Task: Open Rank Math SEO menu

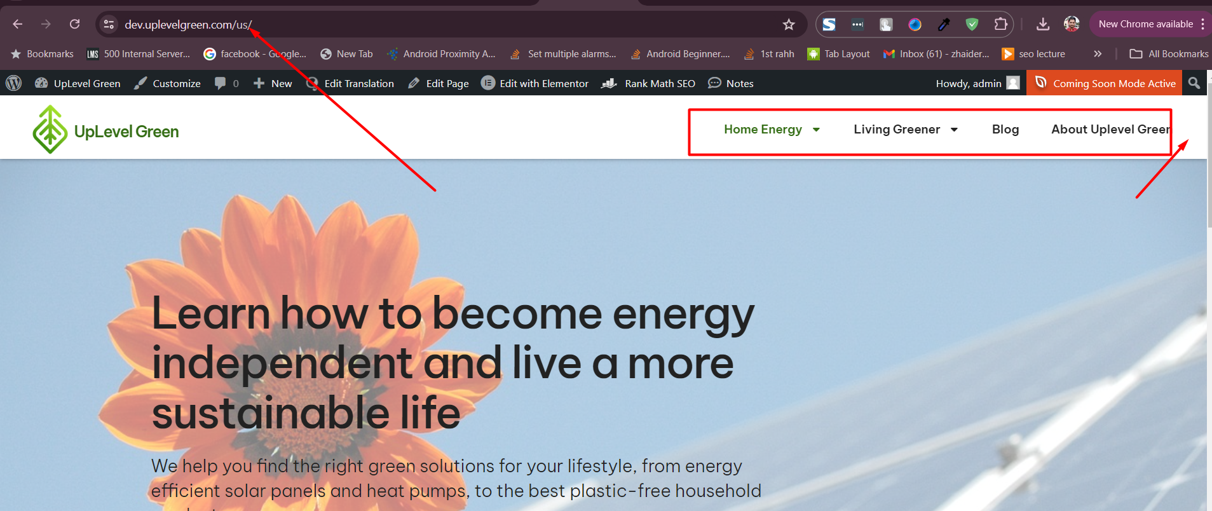Action: tap(648, 83)
